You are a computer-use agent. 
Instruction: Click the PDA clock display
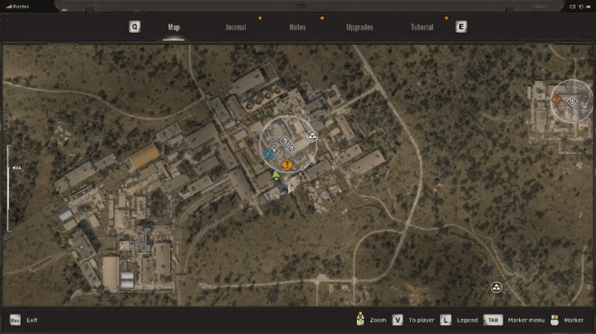click(x=576, y=7)
